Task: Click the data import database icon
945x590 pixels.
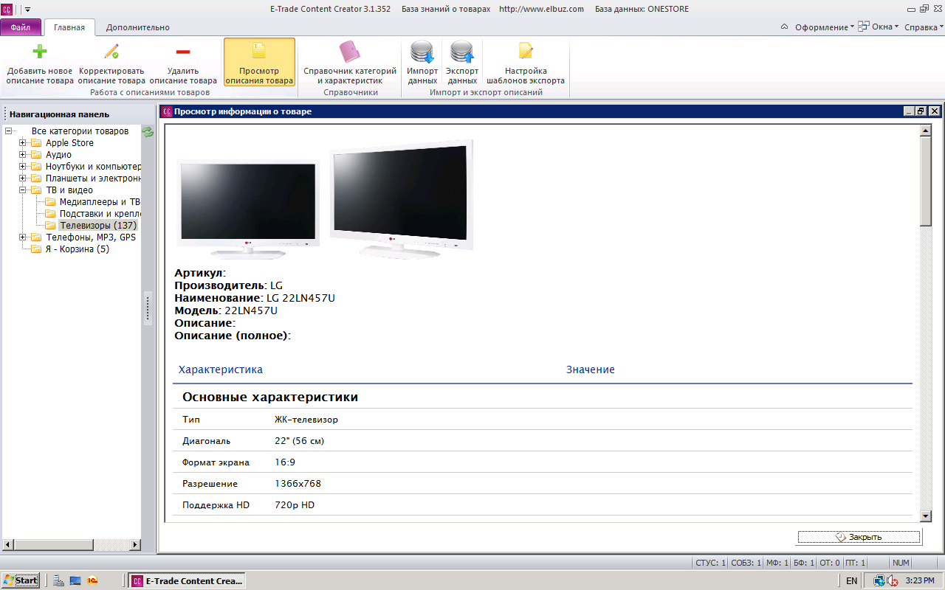Action: pyautogui.click(x=422, y=52)
